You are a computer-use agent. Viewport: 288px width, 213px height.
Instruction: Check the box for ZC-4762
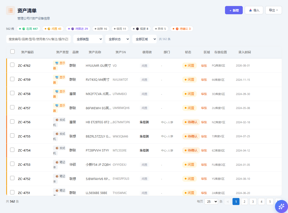point(12,65)
